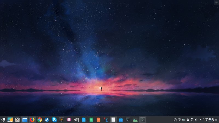
Task: Launch the red and blue quill app
Action: coord(106,120)
